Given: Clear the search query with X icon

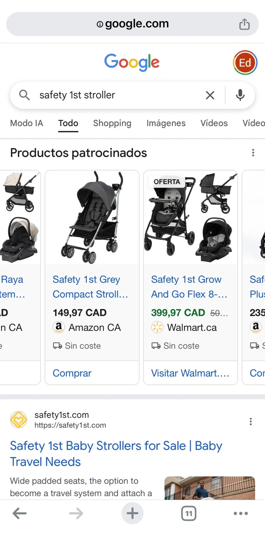Looking at the screenshot, I should [x=210, y=95].
